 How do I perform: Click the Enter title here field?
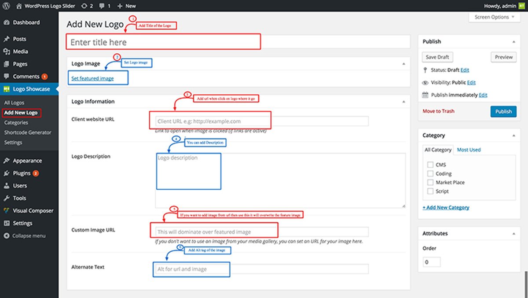tap(238, 42)
